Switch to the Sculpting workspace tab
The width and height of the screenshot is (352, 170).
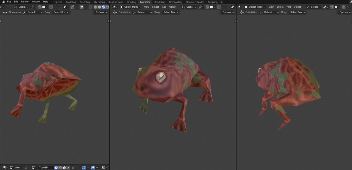(85, 2)
